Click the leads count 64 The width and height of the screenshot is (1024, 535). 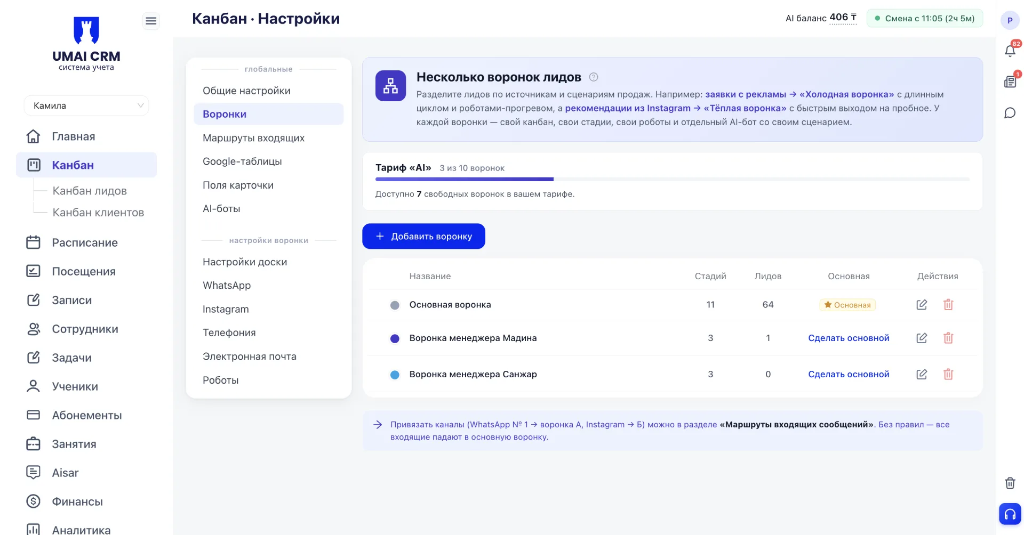coord(768,305)
